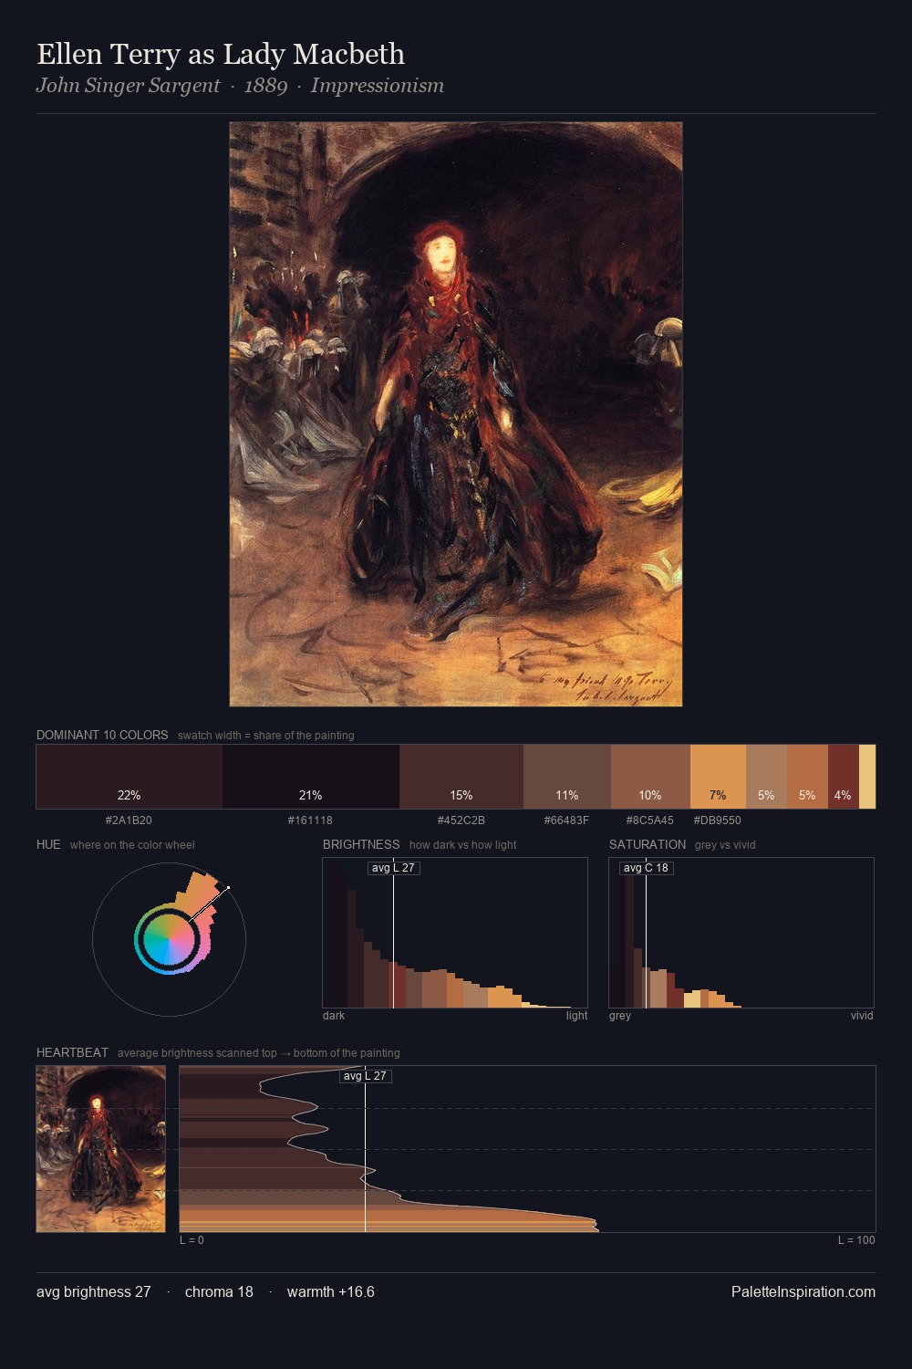The image size is (912, 1369).
Task: Click the 22% swatch for #2A1B20
Action: pyautogui.click(x=130, y=777)
